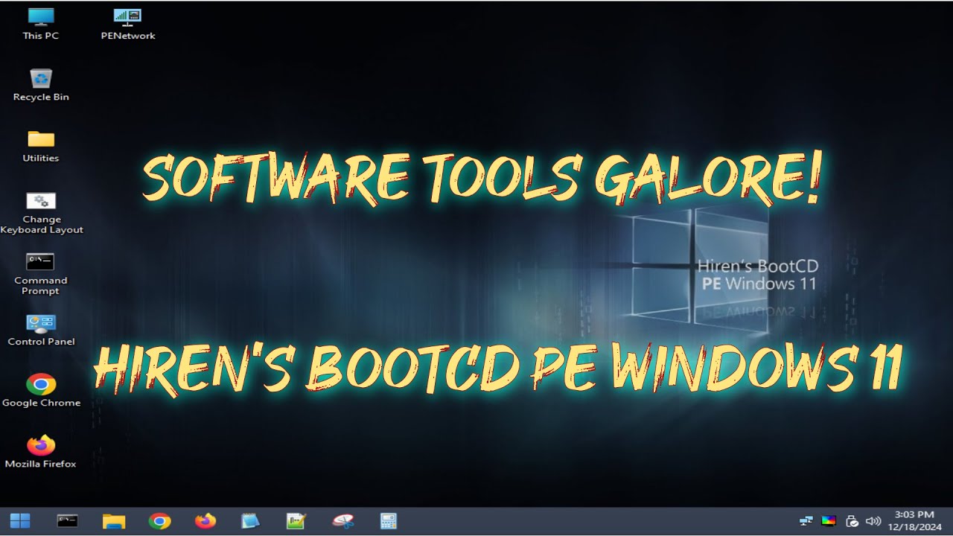Select Google Chrome icon on the desktop
Image resolution: width=953 pixels, height=536 pixels.
41,391
